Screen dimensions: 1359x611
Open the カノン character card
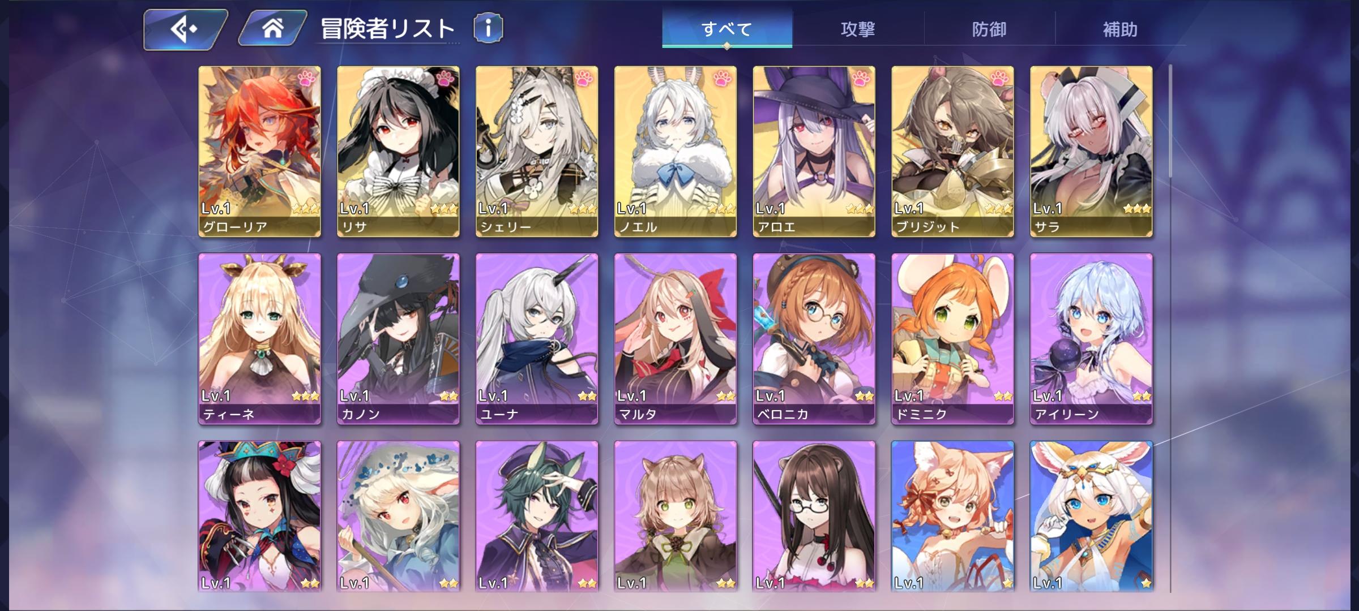coord(398,339)
